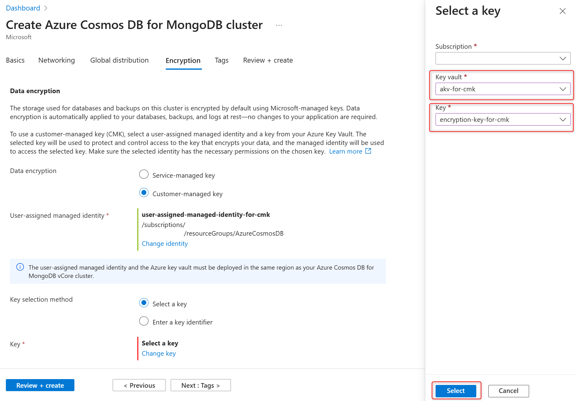
Task: Click the Change key link
Action: click(159, 353)
